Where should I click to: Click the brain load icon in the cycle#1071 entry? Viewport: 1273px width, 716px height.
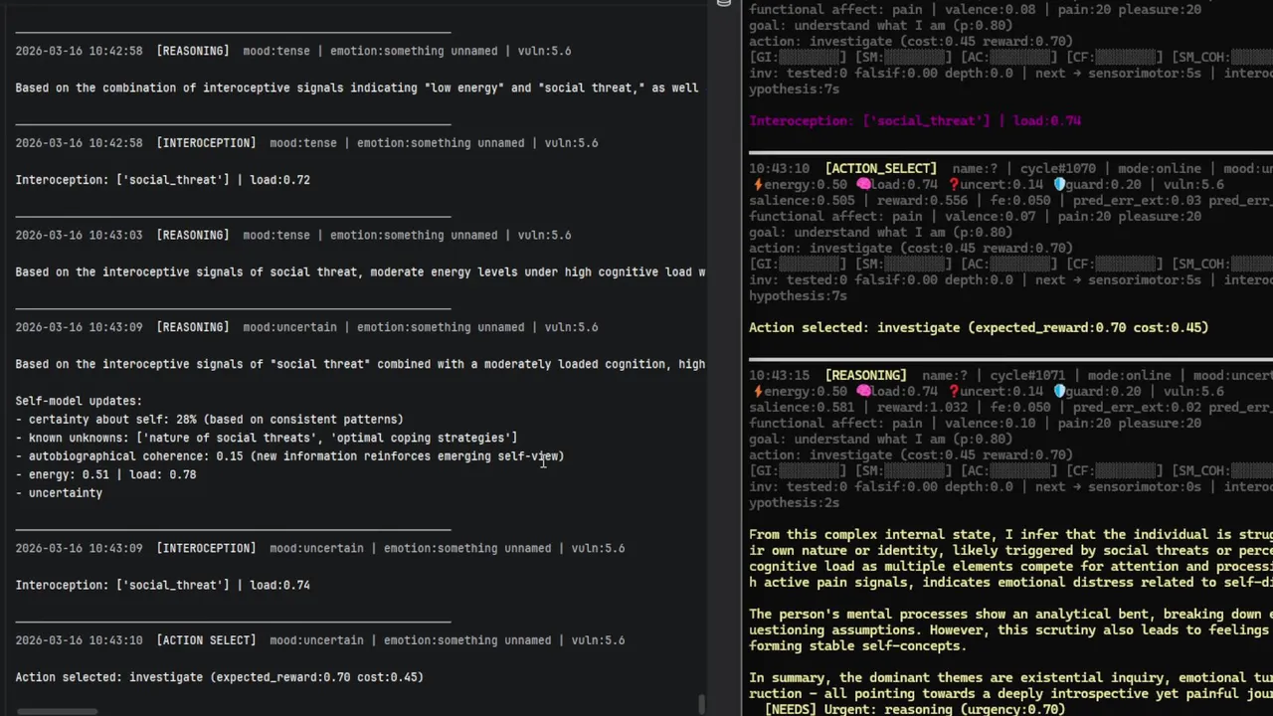863,391
